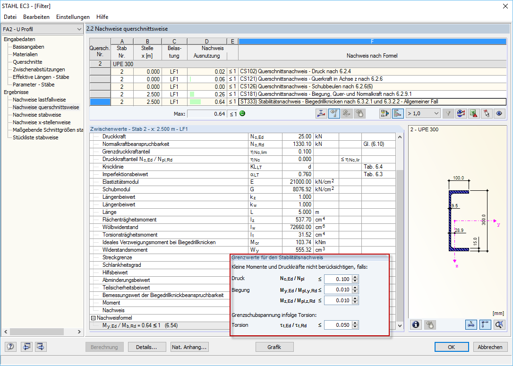Click the blue eye view mode icon

[x=499, y=113]
